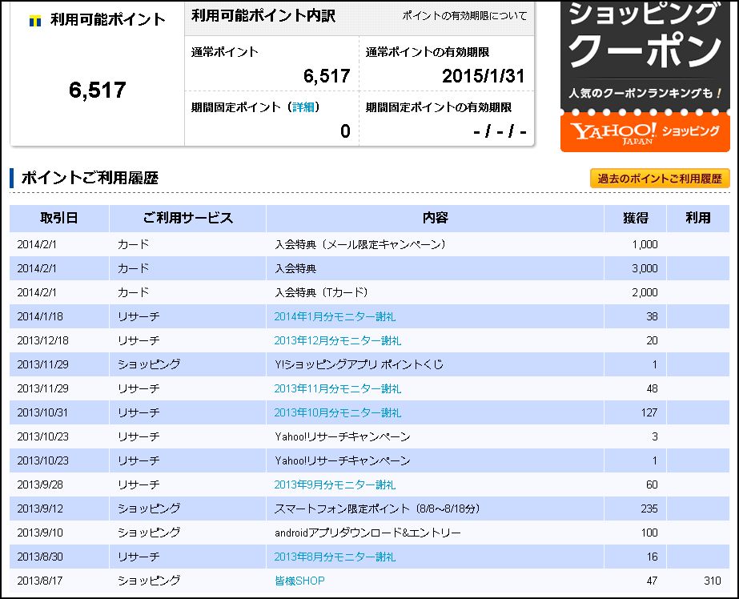
Task: Click the 期間固定ポイントの有効期限 label
Action: click(439, 107)
